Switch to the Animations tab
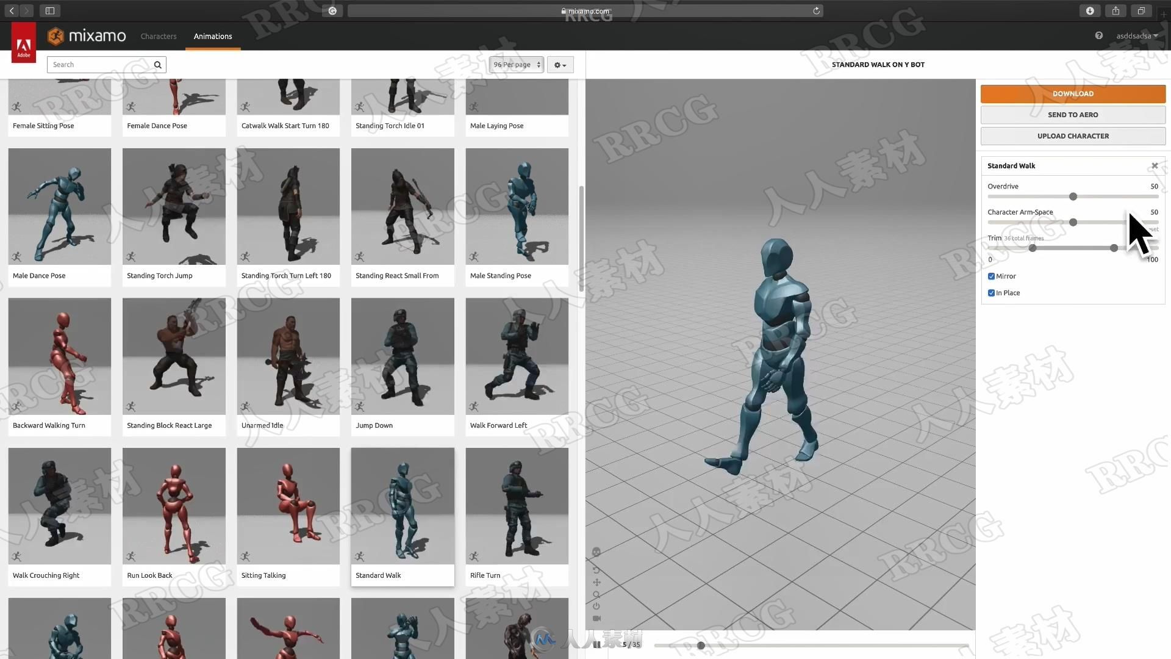This screenshot has height=659, width=1171. point(213,35)
